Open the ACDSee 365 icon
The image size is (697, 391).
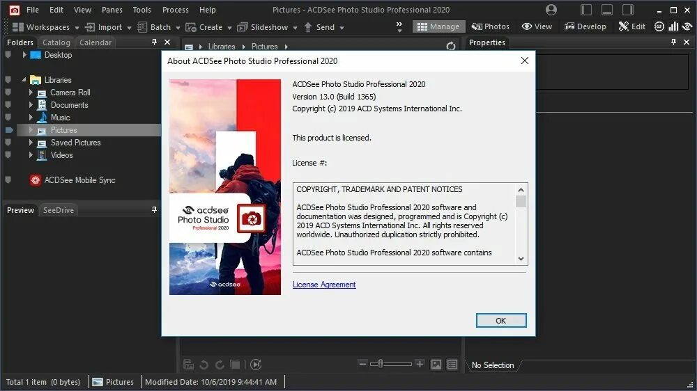(x=659, y=26)
